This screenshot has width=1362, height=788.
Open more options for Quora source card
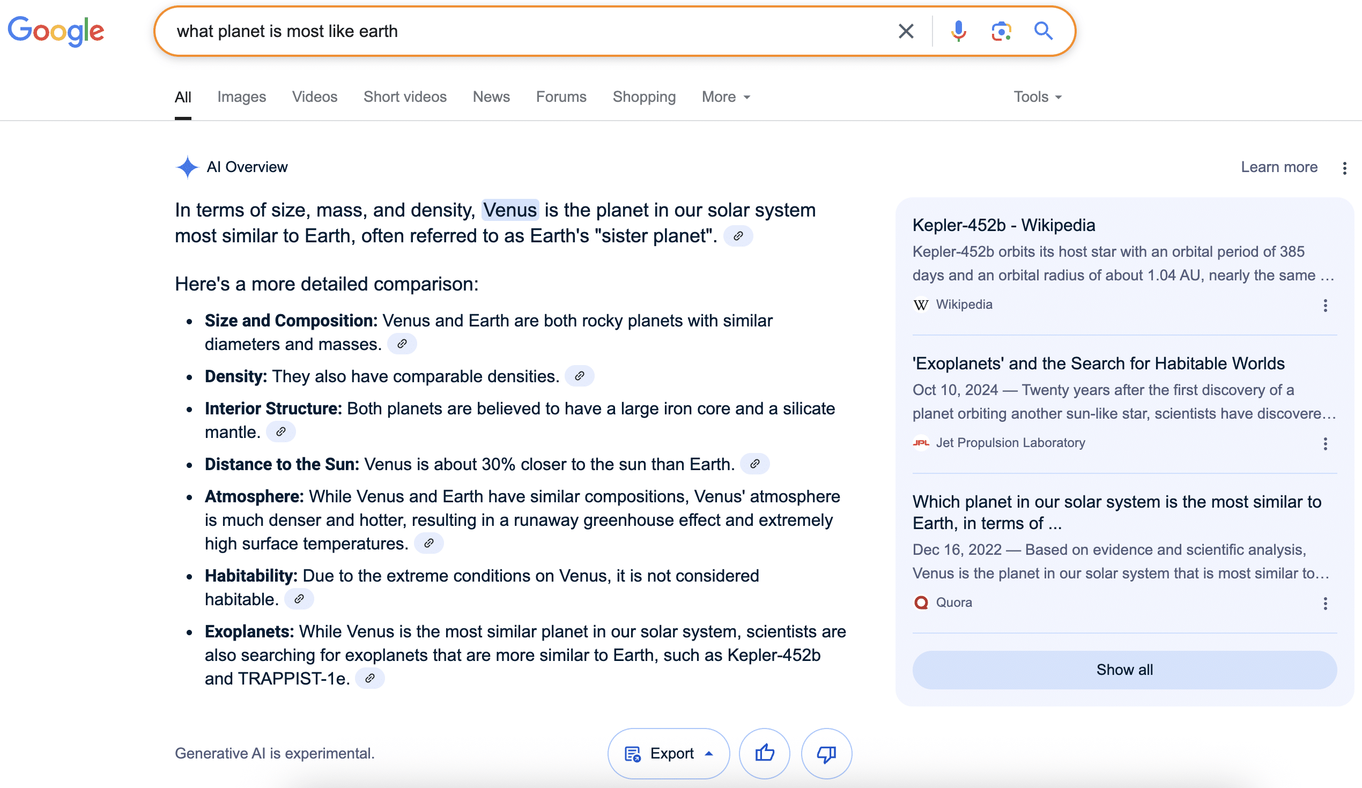(x=1325, y=604)
